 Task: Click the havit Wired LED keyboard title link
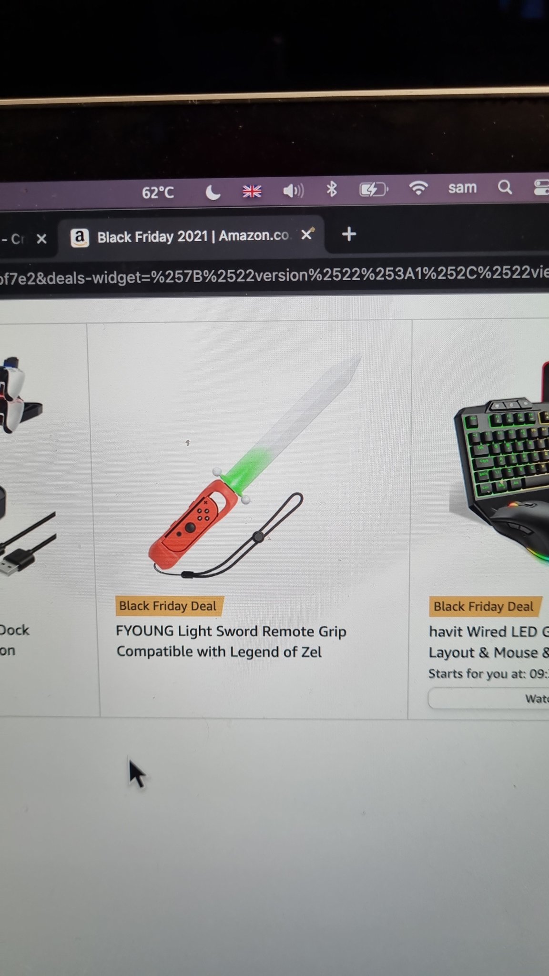click(x=488, y=642)
